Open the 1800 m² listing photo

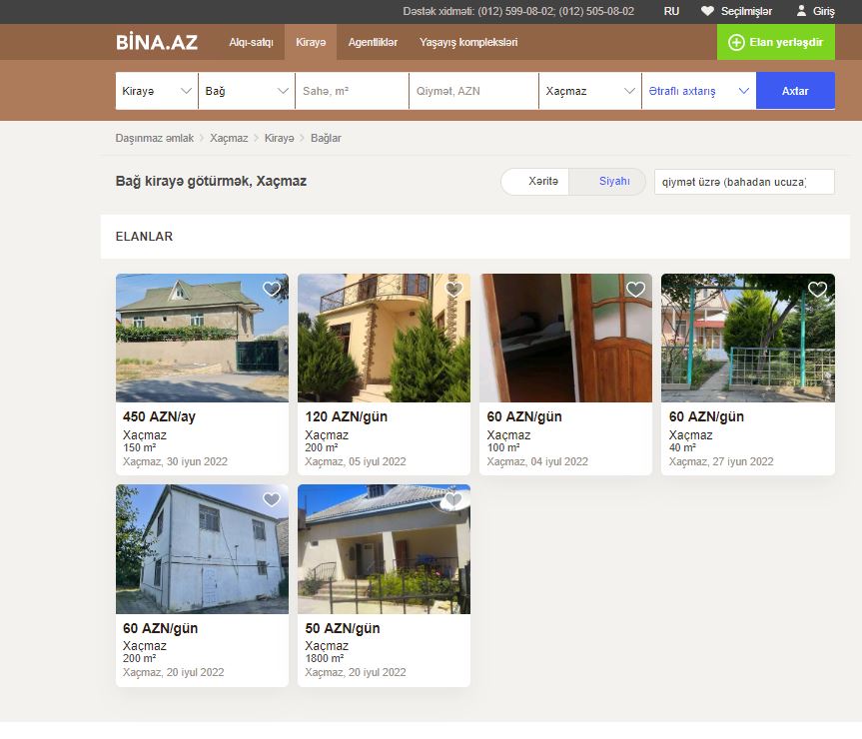pyautogui.click(x=384, y=549)
